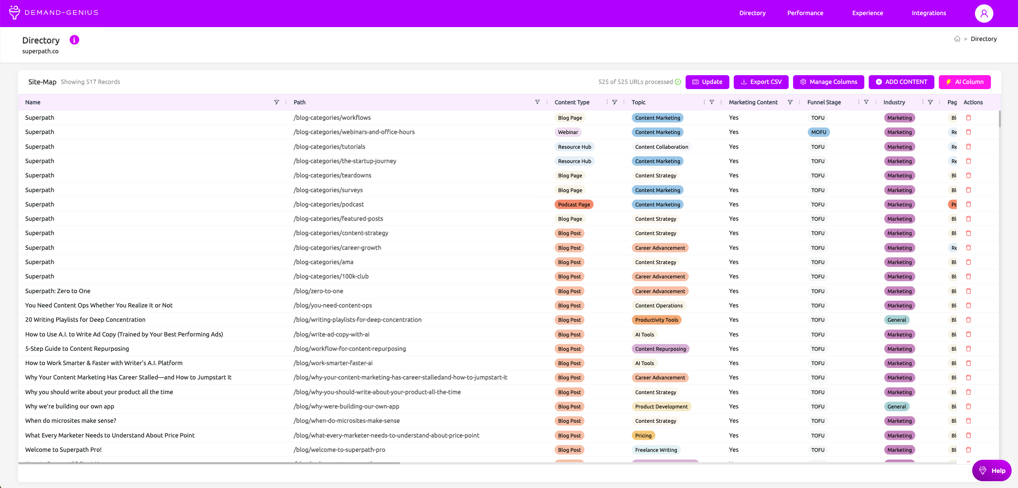The width and height of the screenshot is (1018, 488).
Task: Click ADD CONTENT button
Action: coord(901,82)
